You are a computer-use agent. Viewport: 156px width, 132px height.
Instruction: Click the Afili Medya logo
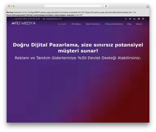tap(23, 23)
